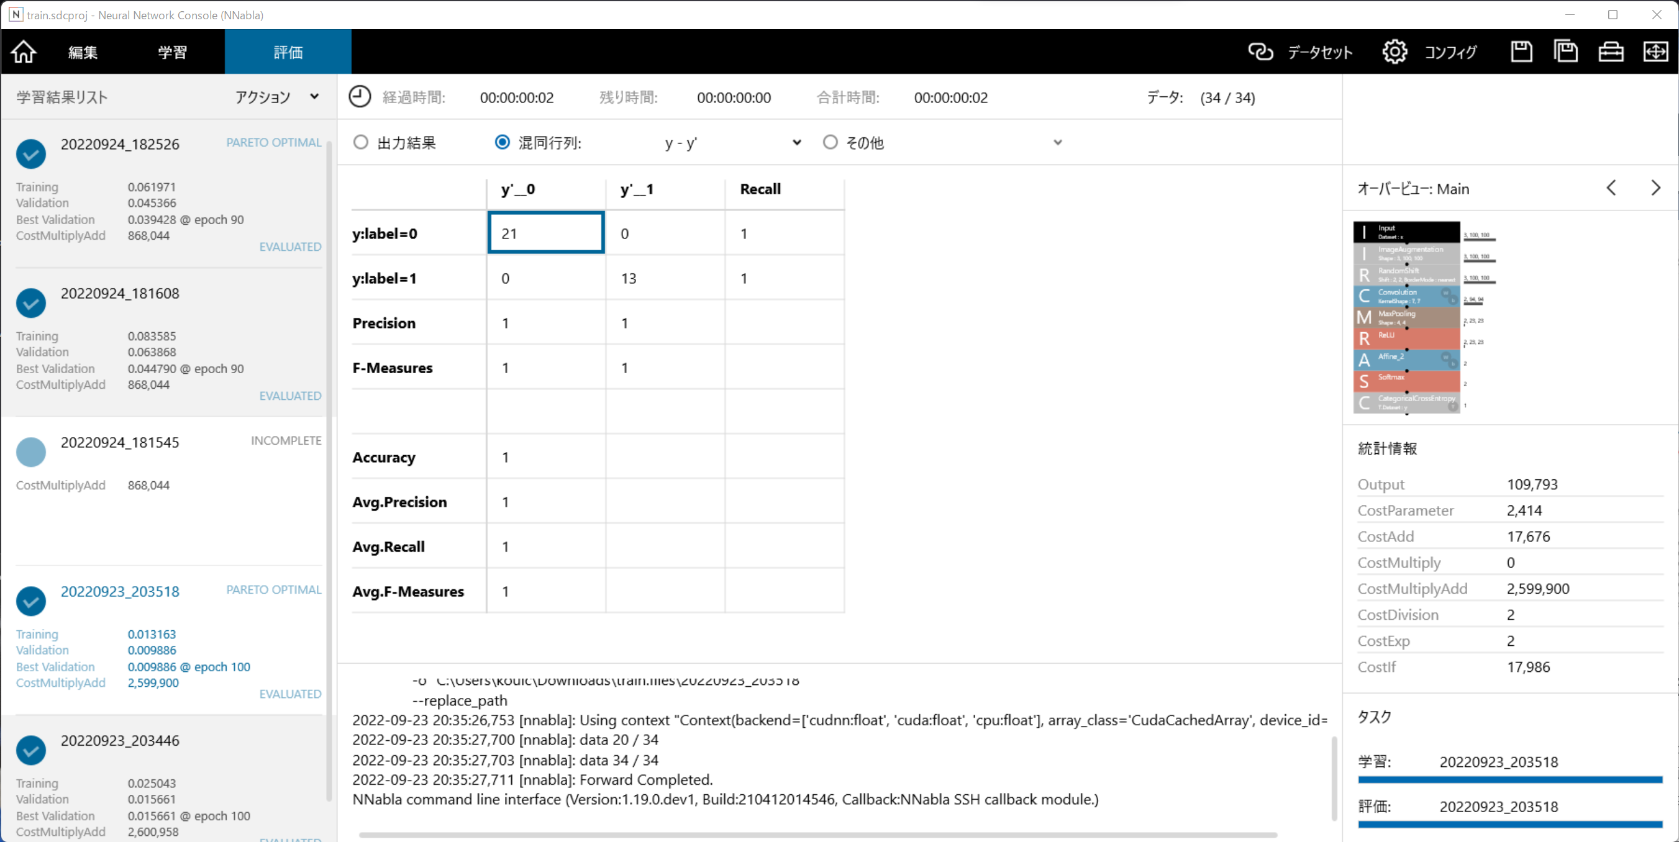Switch to the 編集 tab
Image resolution: width=1679 pixels, height=842 pixels.
[83, 52]
